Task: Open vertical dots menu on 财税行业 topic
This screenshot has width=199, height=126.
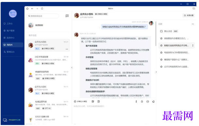Action: coord(193,45)
